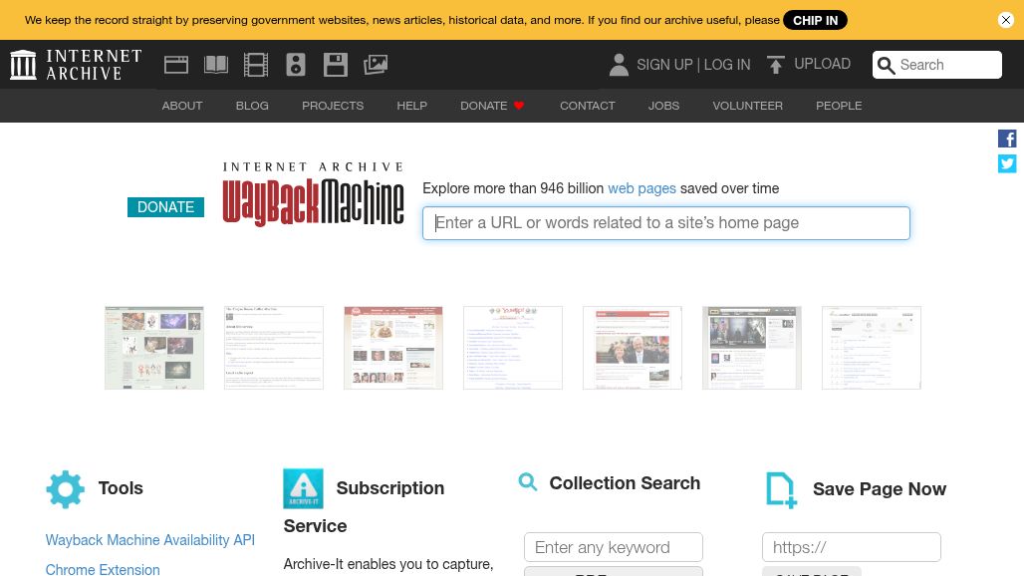This screenshot has width=1024, height=576.
Task: Open the third archived site thumbnail
Action: pos(393,348)
